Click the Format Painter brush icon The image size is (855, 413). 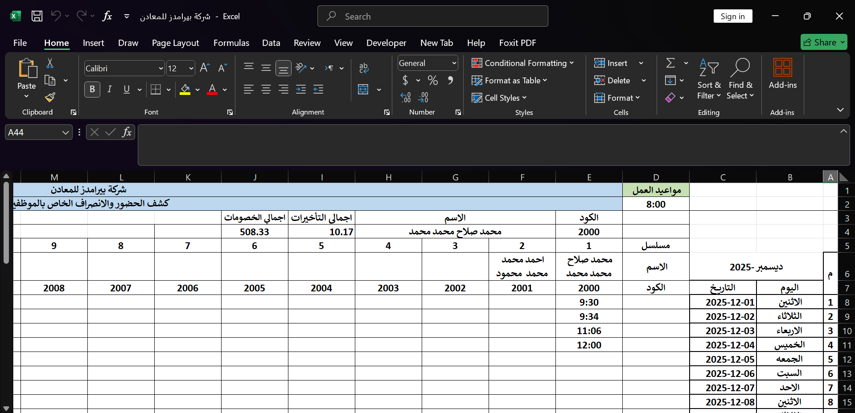coord(50,97)
